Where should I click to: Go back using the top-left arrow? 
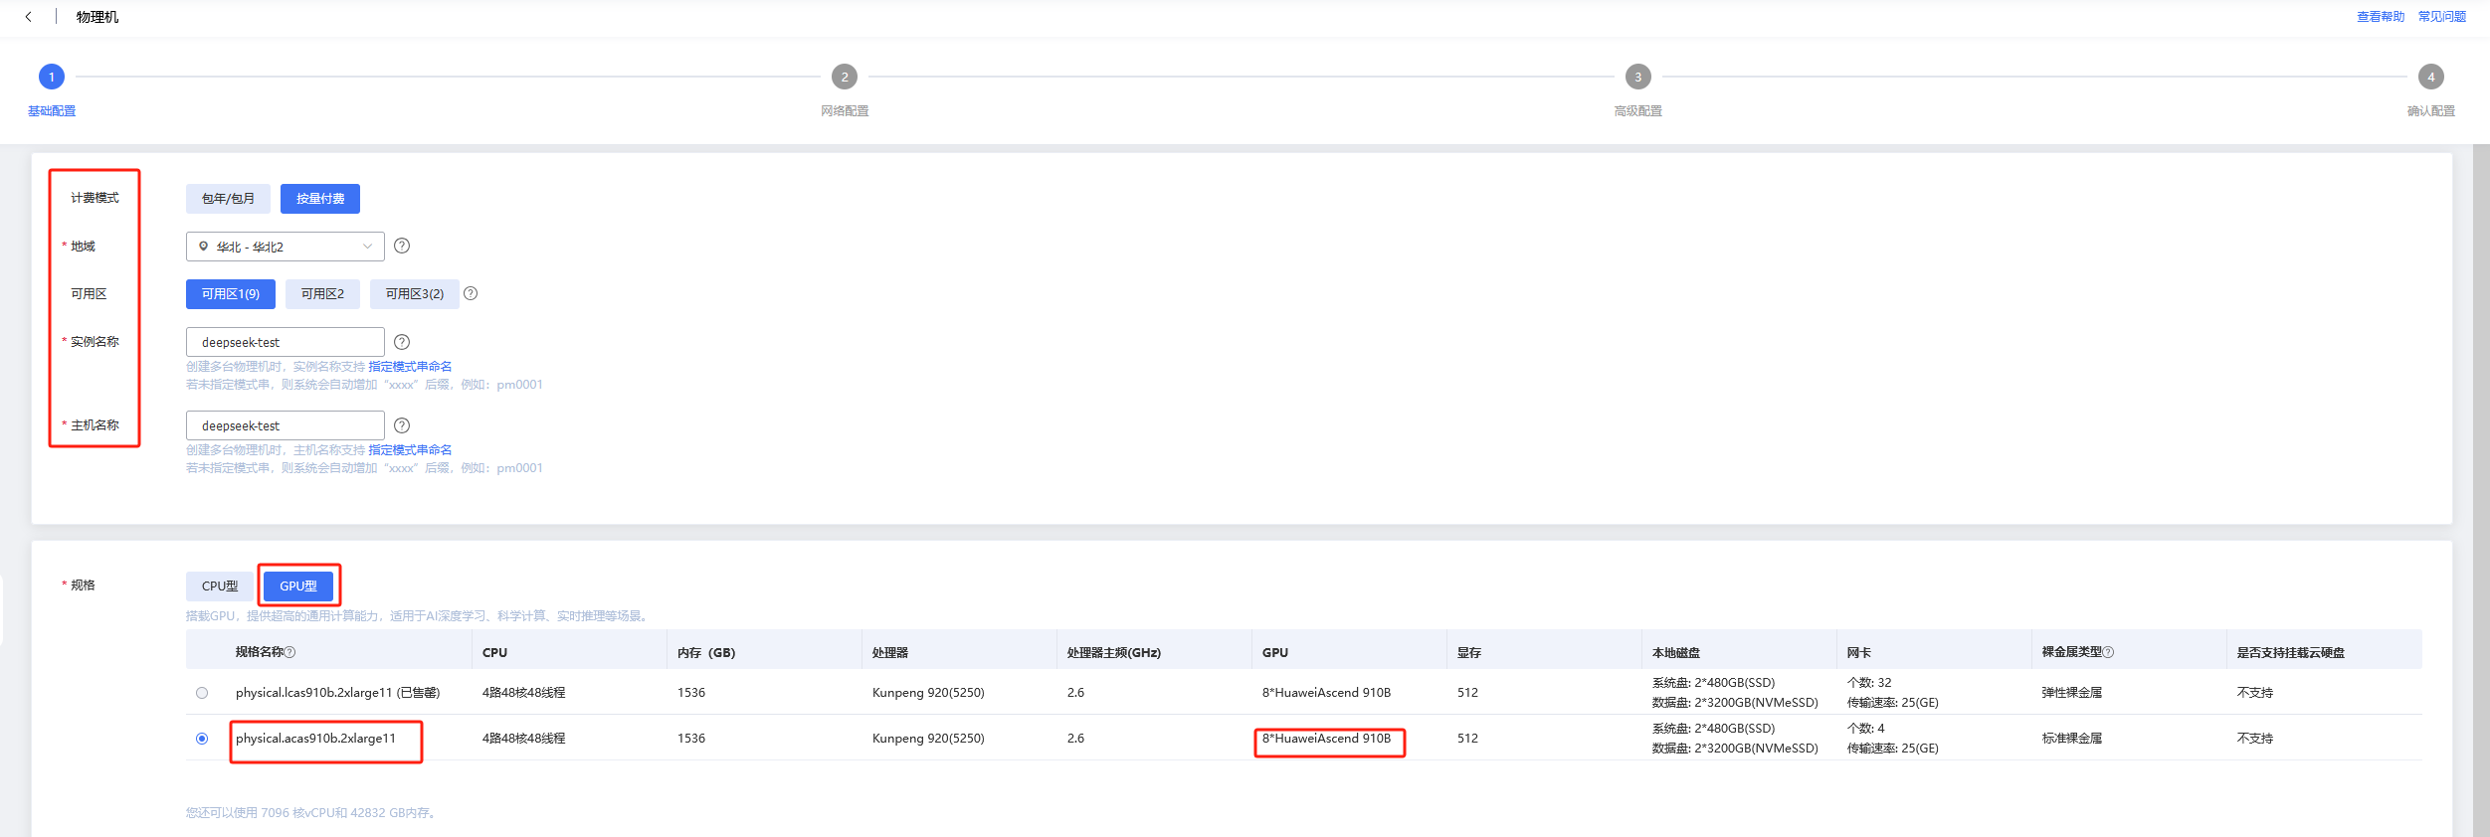point(28,17)
